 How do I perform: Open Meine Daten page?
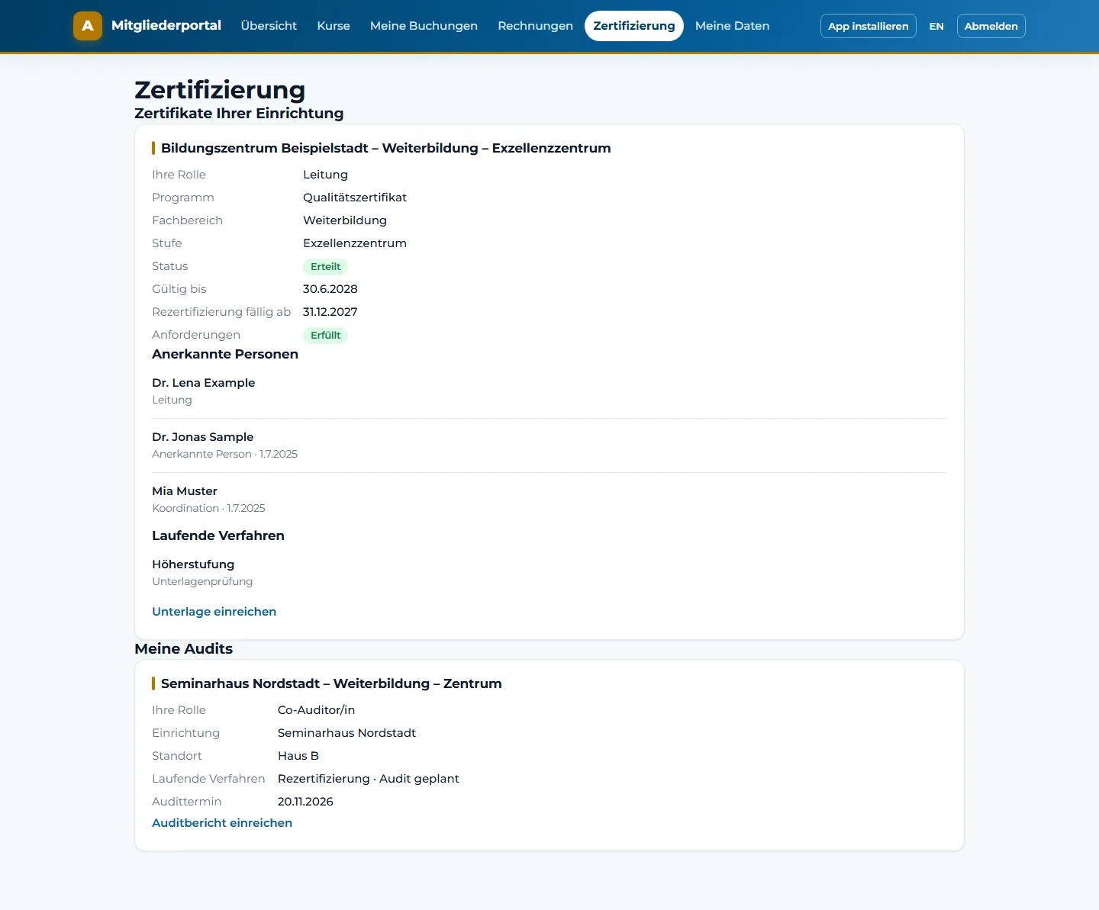[x=732, y=26]
